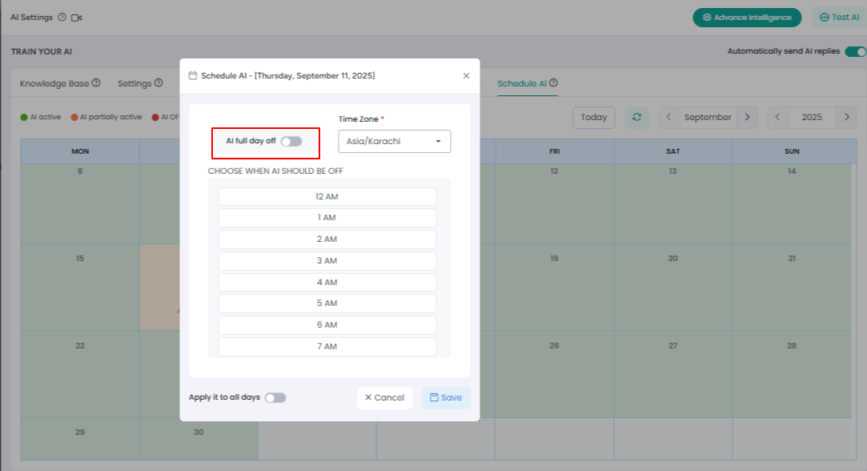
Task: Open calendar day 28 Sunday
Action: tap(792, 374)
